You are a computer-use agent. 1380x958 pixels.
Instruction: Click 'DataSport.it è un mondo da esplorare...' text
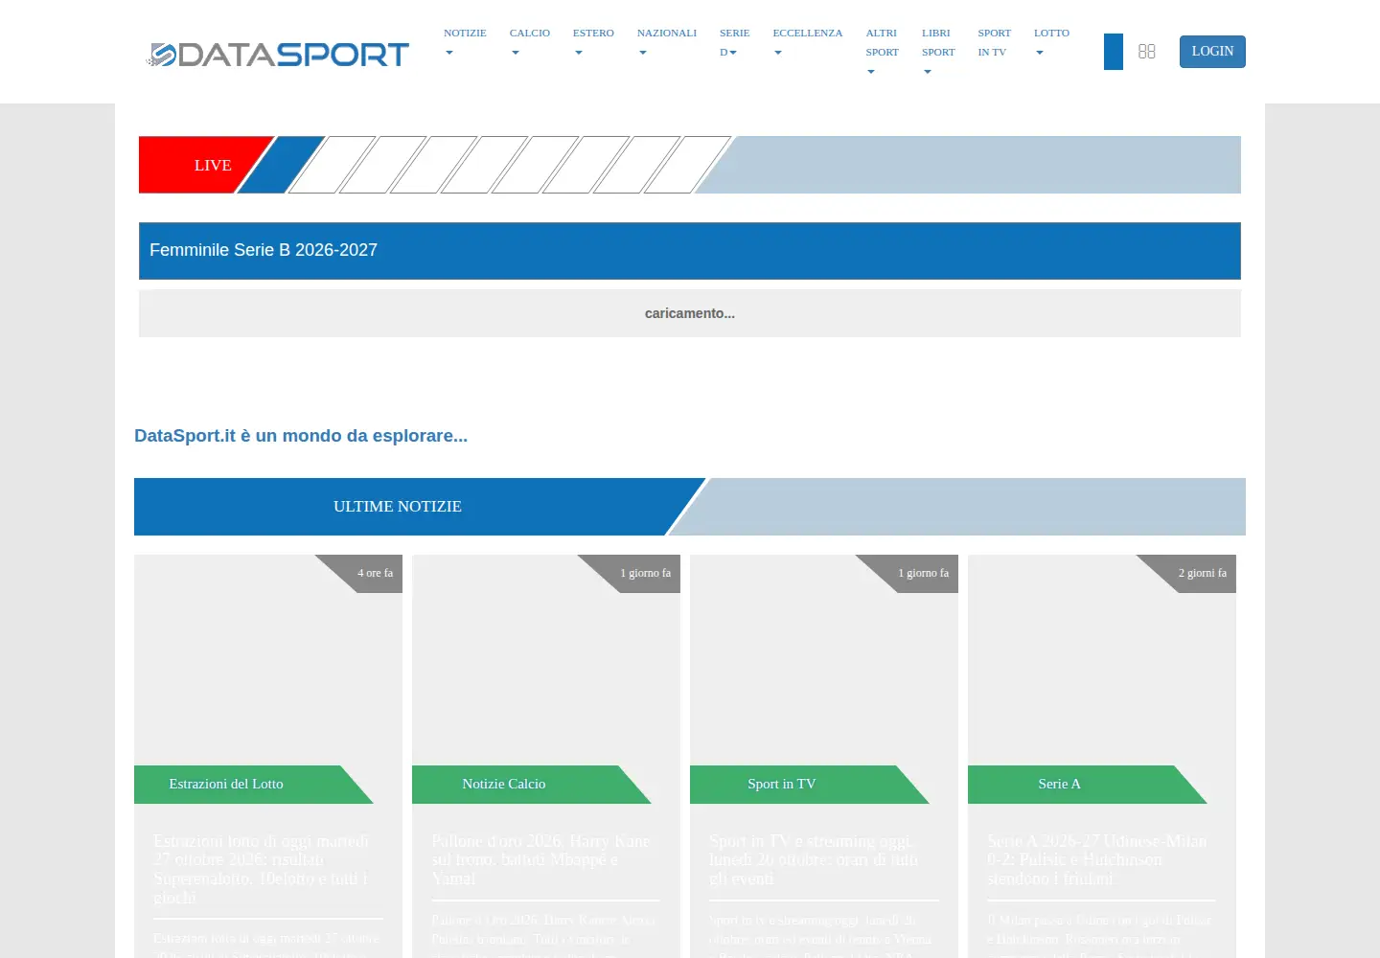pos(301,436)
